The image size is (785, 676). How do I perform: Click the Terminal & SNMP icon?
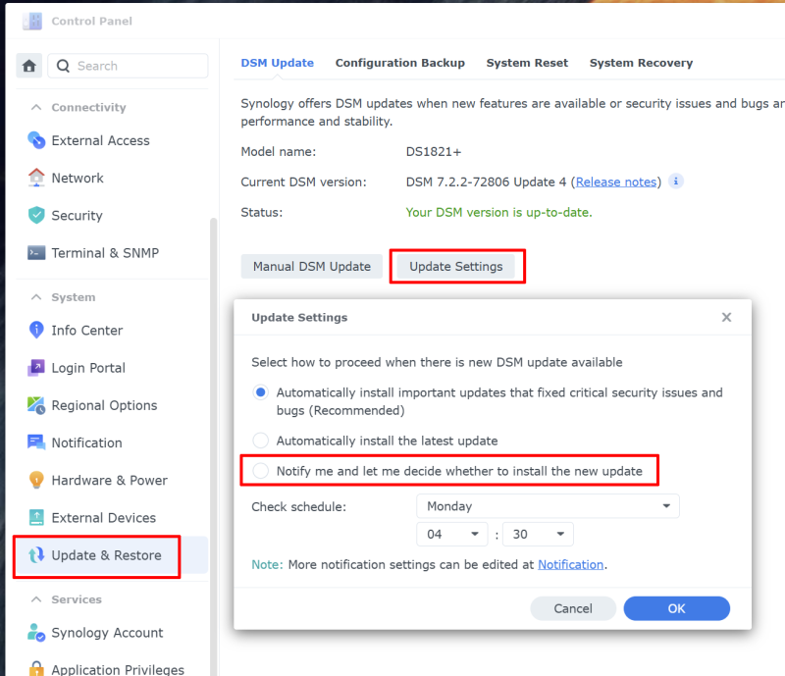[x=36, y=252]
